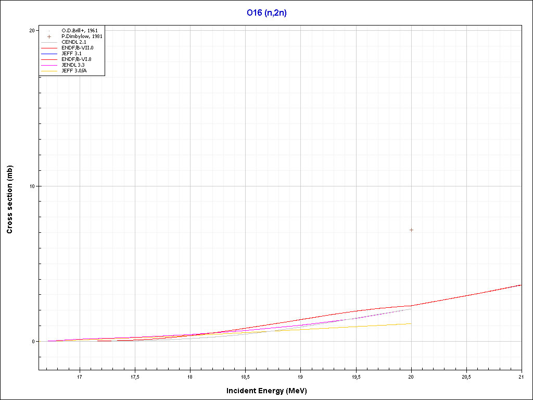Image resolution: width=533 pixels, height=400 pixels.
Task: Select the P.Dimbylow, 1981 legend label
Action: pyautogui.click(x=81, y=36)
